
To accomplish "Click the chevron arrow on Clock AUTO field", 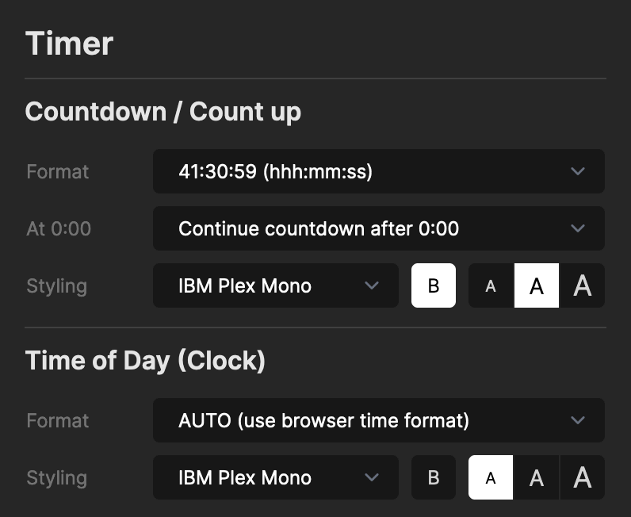I will [x=578, y=420].
